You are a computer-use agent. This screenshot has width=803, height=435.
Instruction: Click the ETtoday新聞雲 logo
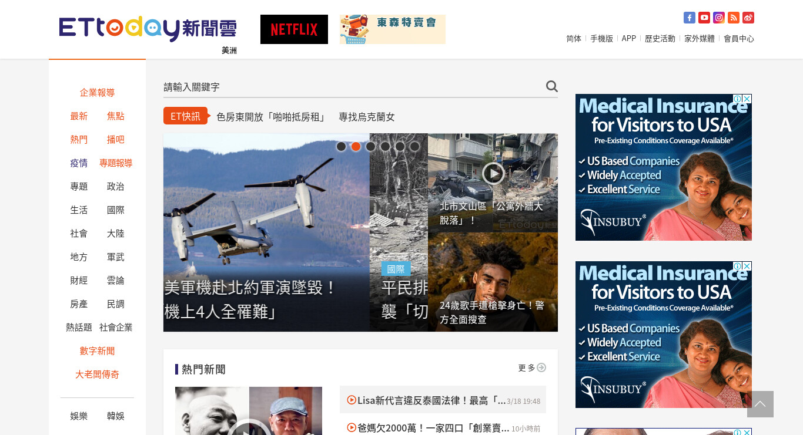[148, 29]
